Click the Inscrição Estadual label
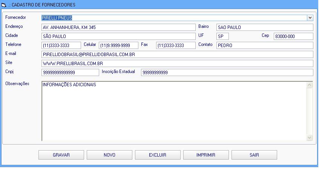Viewport: 319px width, 169px height. point(118,72)
